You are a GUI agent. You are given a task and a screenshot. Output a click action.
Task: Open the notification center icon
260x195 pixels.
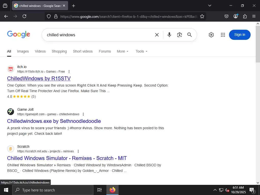pos(252,190)
